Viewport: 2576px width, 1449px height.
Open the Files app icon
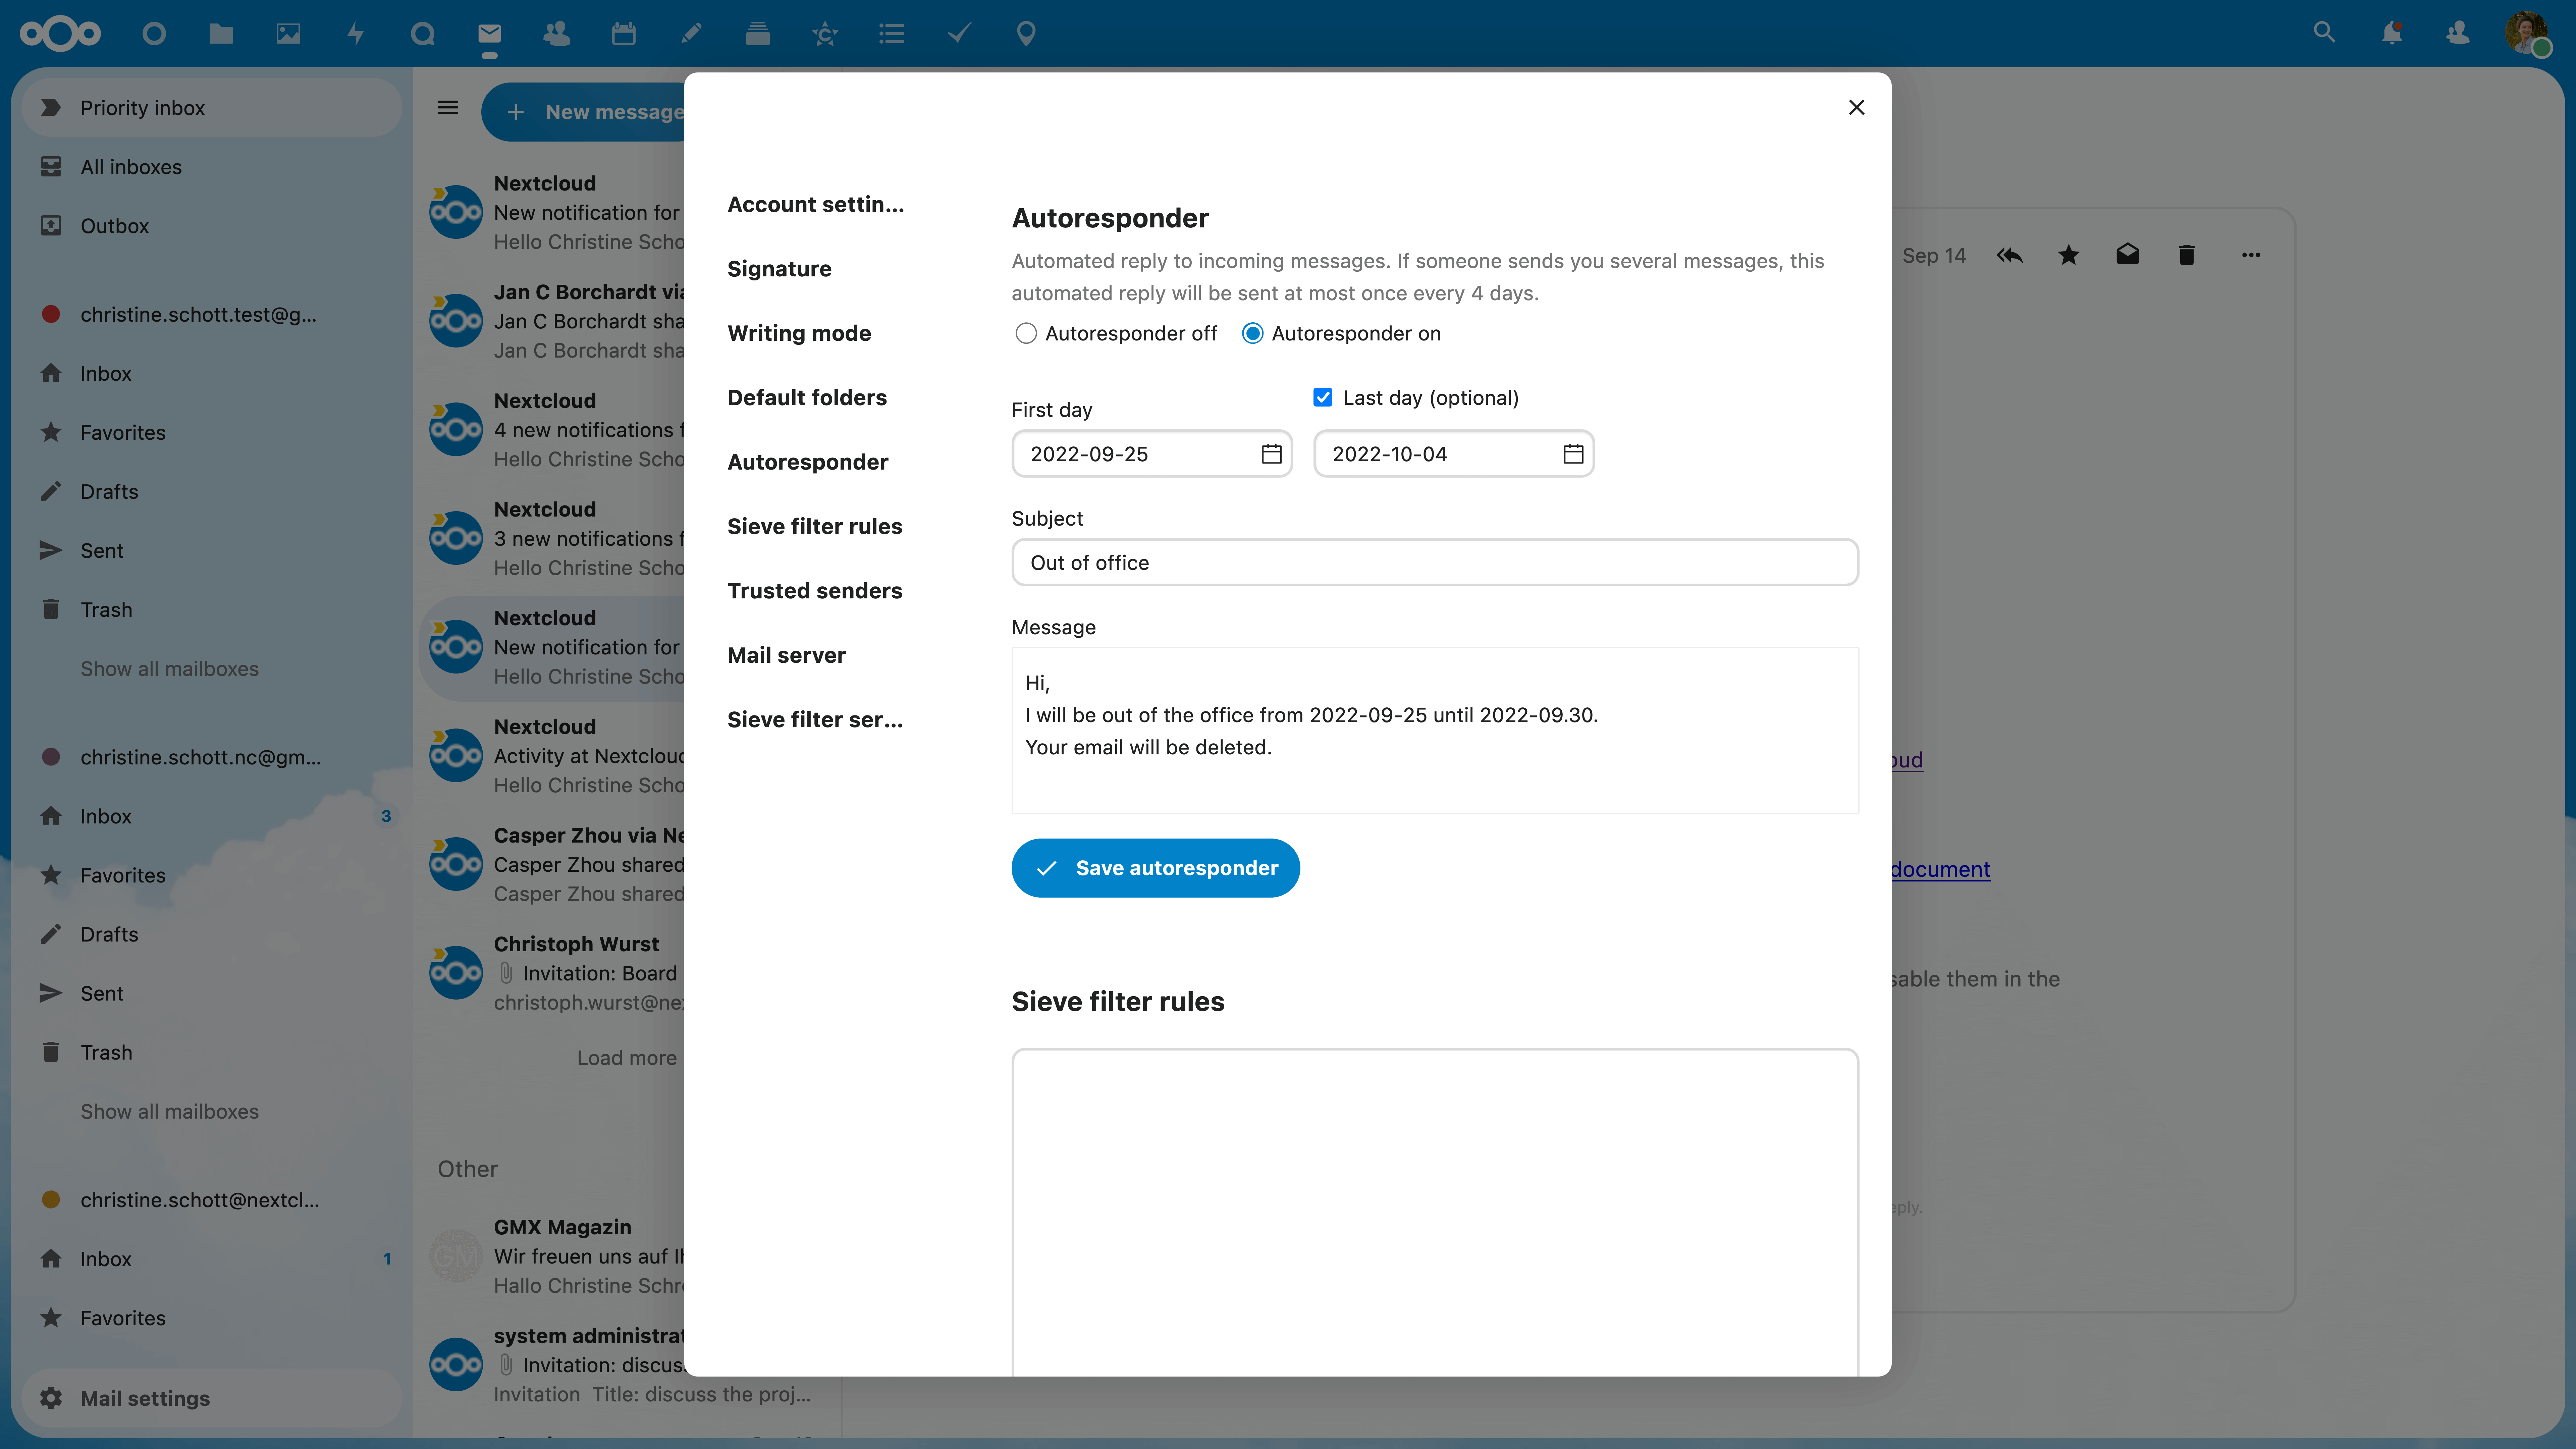[x=221, y=34]
